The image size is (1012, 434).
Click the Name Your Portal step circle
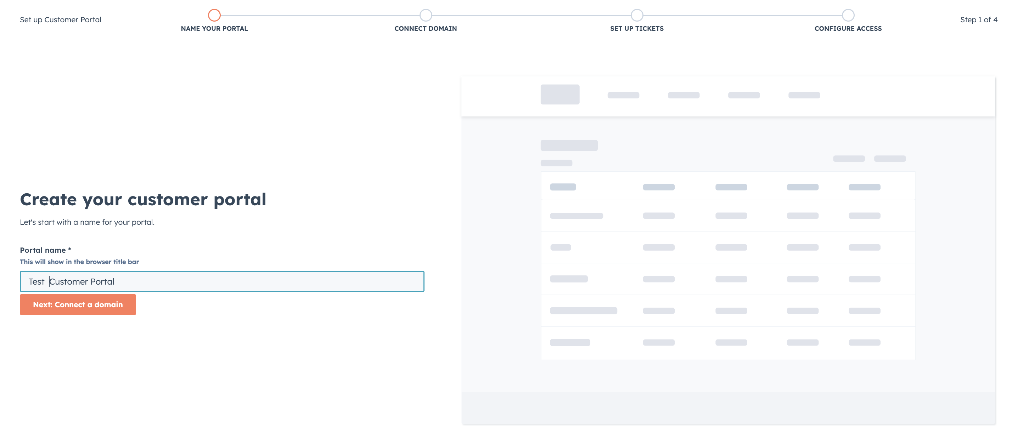tap(214, 15)
